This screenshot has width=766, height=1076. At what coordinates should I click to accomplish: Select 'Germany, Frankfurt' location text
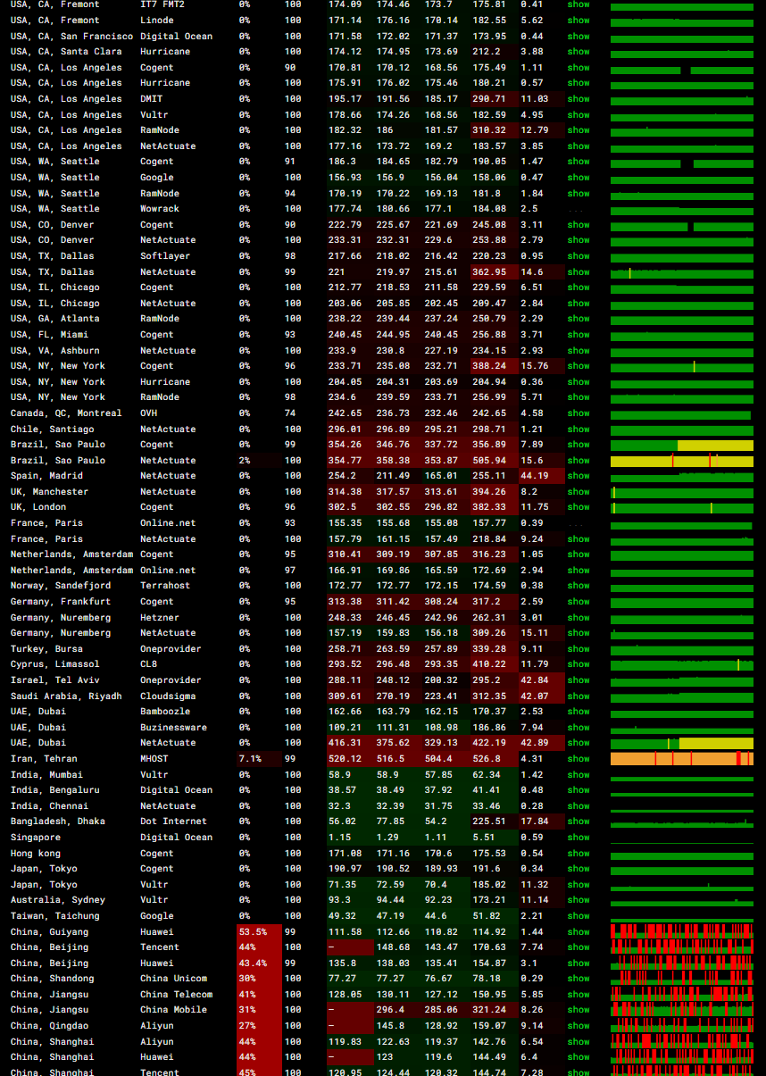click(61, 602)
